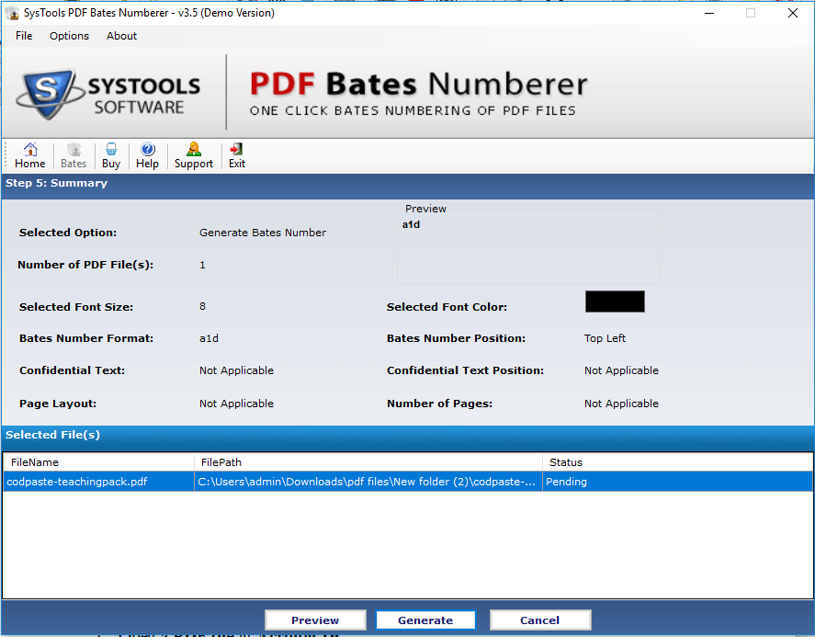The height and width of the screenshot is (637, 815).
Task: Click the Status column header
Action: [x=677, y=462]
